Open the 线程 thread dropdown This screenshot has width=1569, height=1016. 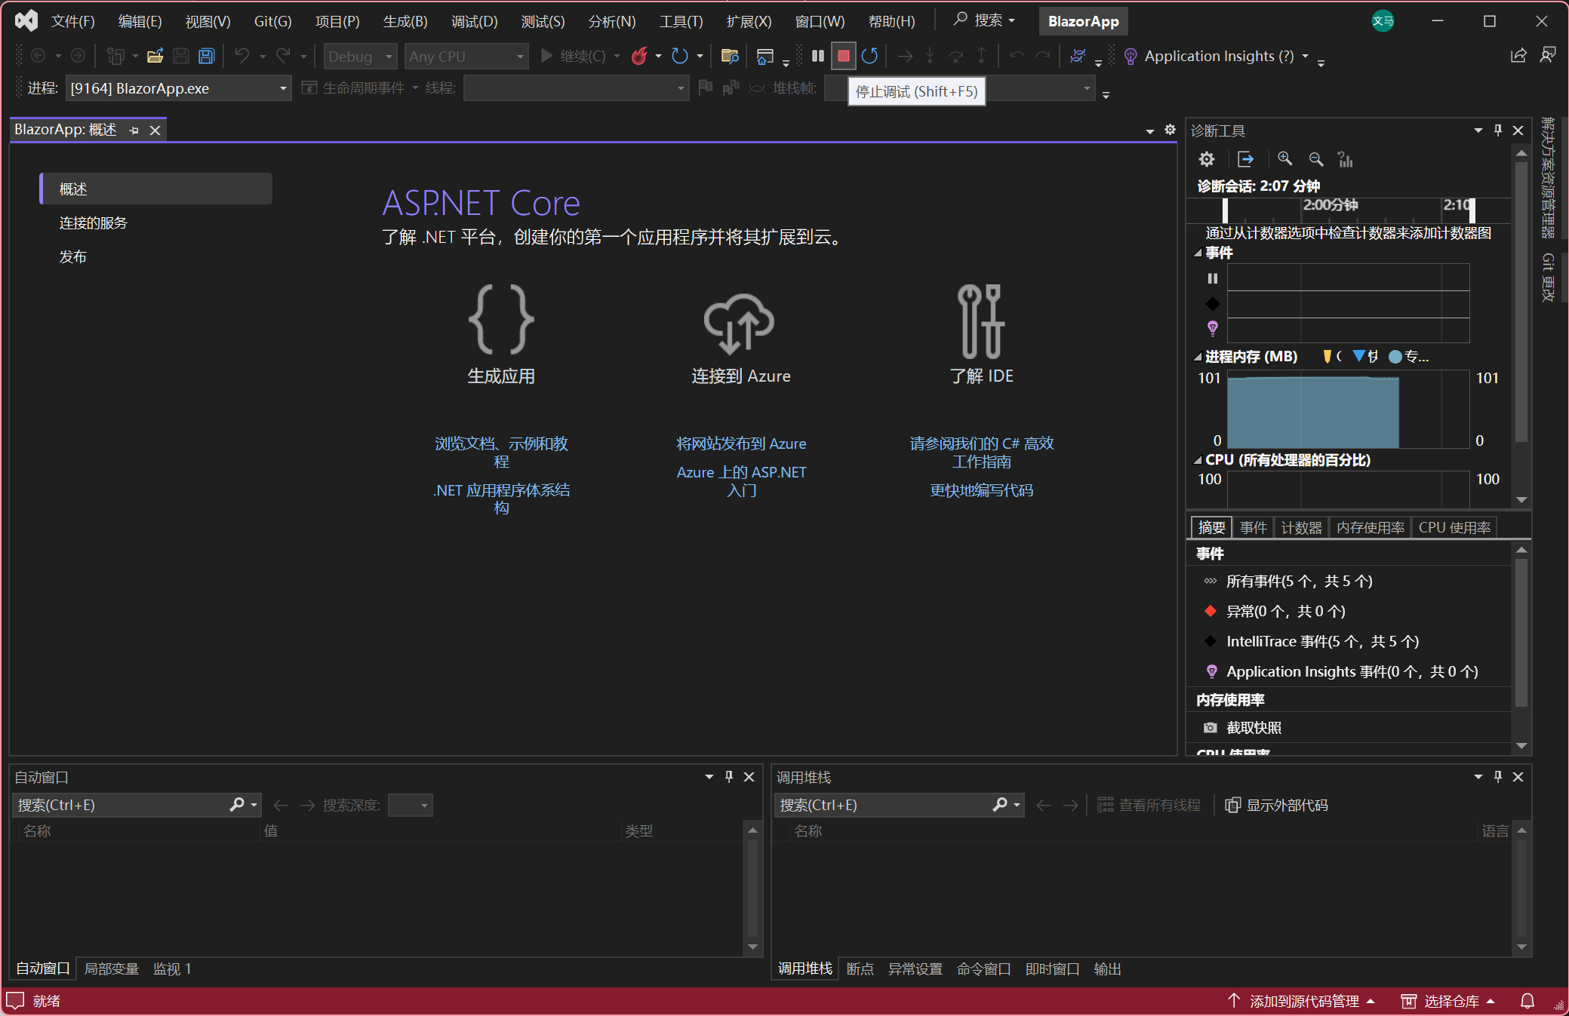point(575,88)
